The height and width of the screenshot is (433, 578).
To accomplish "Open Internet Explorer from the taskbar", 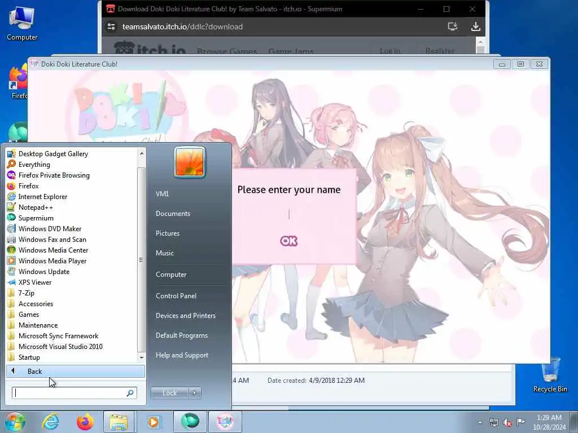I will pos(50,422).
